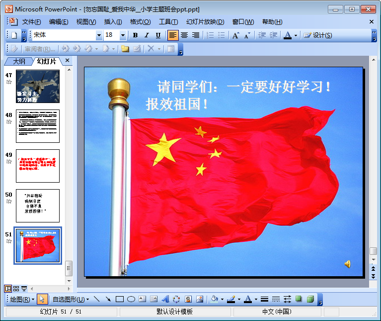Open the 自选图形 (AutoShapes) menu
The height and width of the screenshot is (321, 381).
[x=71, y=299]
